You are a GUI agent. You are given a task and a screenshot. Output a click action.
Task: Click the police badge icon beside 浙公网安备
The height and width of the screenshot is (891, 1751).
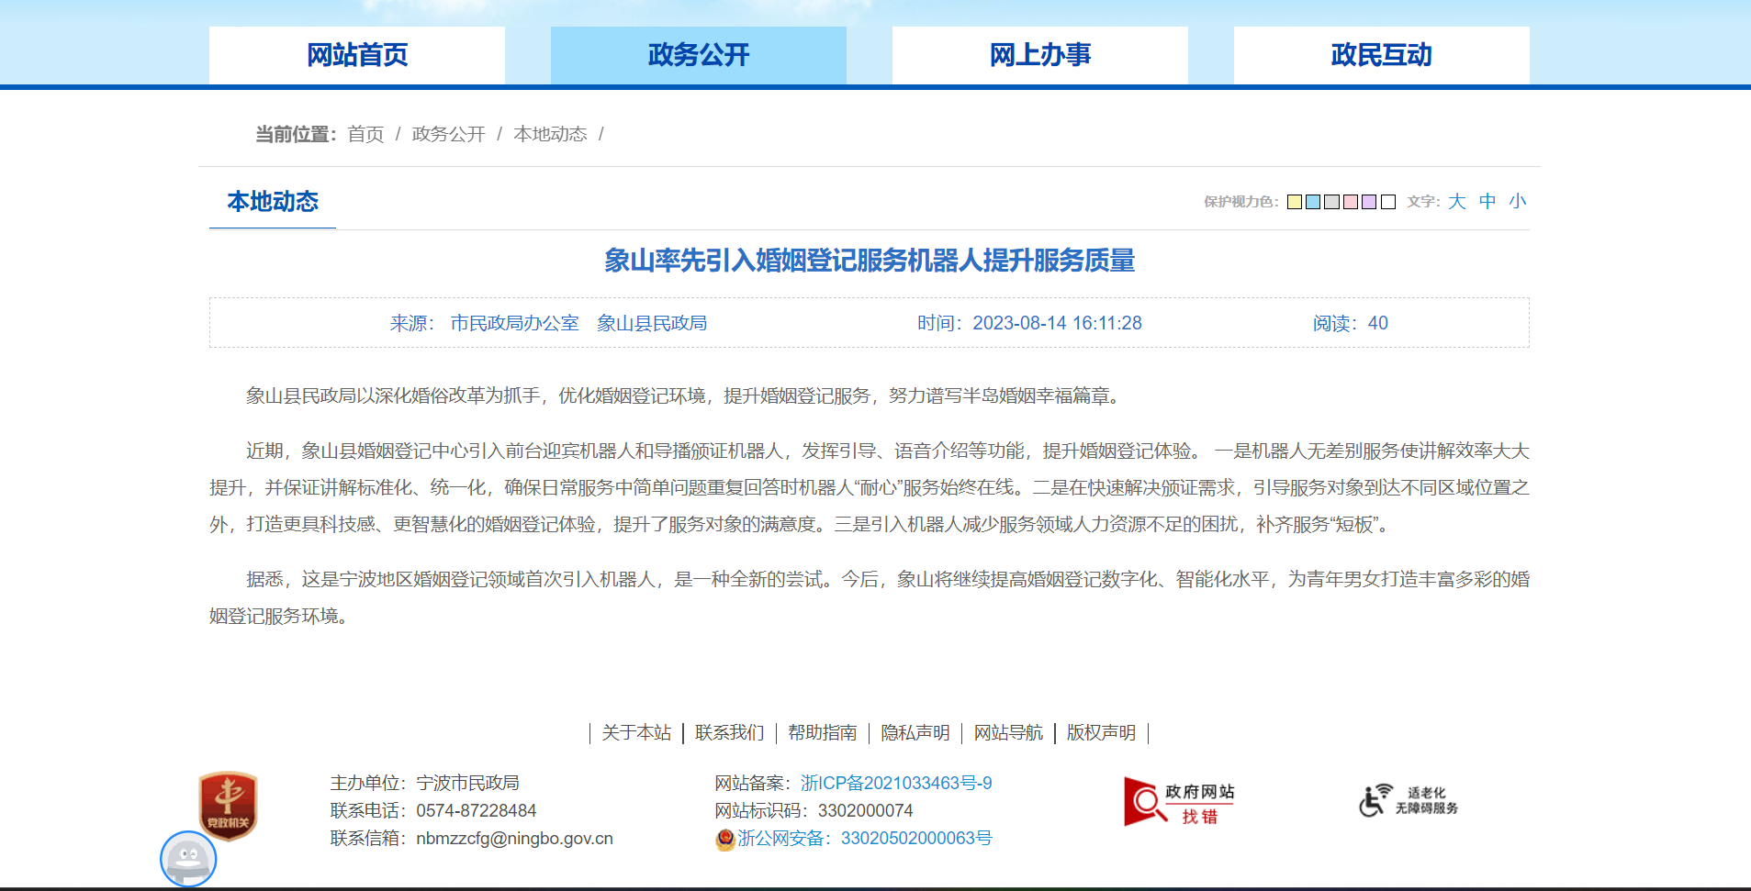[725, 839]
